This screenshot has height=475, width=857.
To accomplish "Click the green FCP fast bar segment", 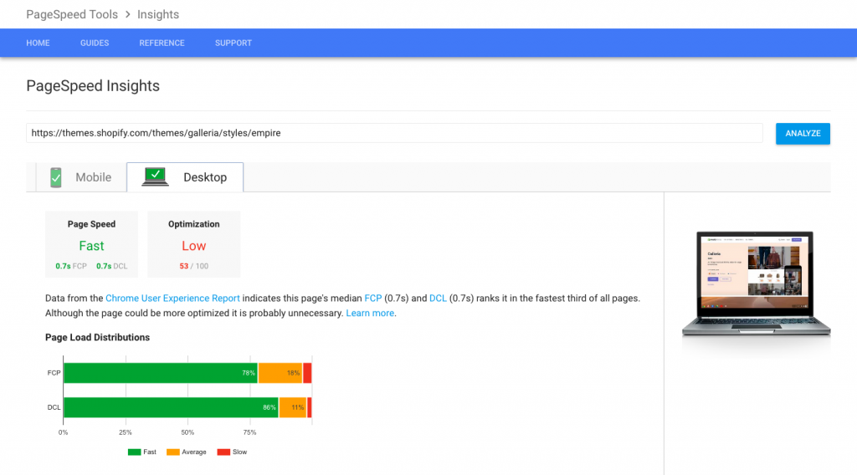I will tap(159, 373).
